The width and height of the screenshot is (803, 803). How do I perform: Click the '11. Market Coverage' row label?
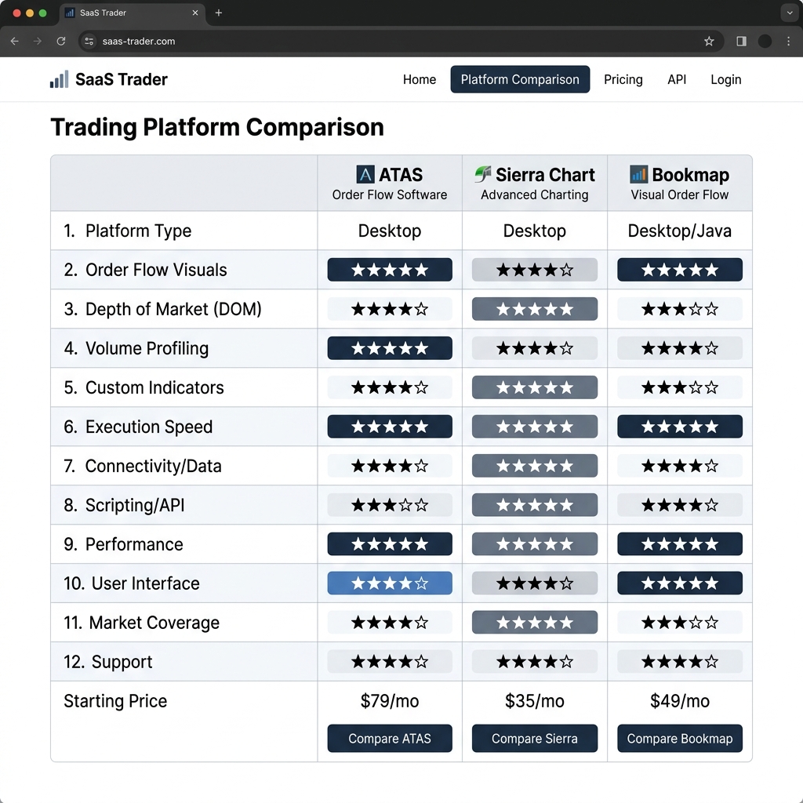(x=141, y=623)
